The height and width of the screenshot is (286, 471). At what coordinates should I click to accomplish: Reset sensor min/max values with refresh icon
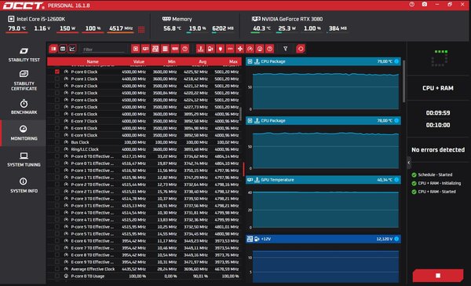click(301, 49)
